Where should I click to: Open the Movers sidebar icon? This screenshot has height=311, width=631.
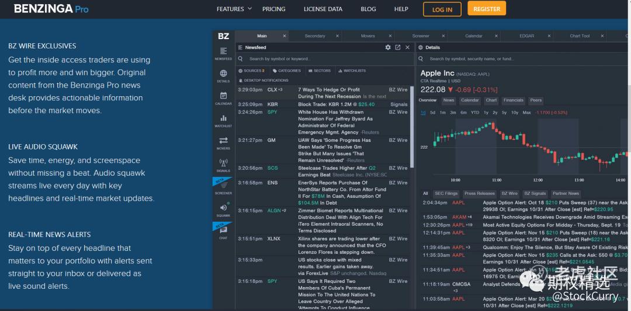click(223, 143)
